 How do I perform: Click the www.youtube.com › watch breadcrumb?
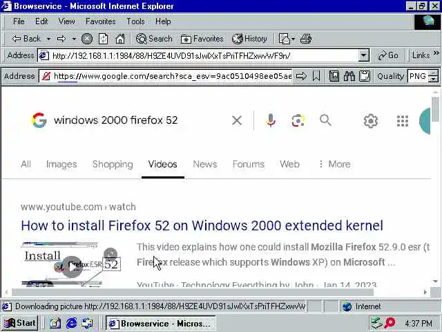(x=78, y=207)
